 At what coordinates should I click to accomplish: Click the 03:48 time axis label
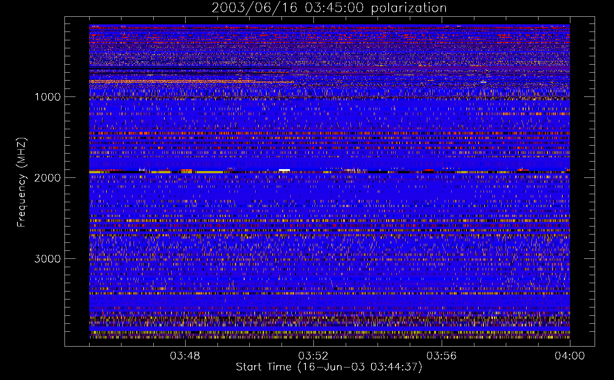tap(185, 356)
